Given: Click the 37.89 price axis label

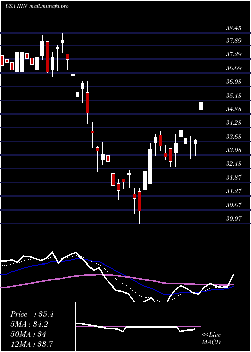Looking at the screenshot, I should tap(234, 41).
